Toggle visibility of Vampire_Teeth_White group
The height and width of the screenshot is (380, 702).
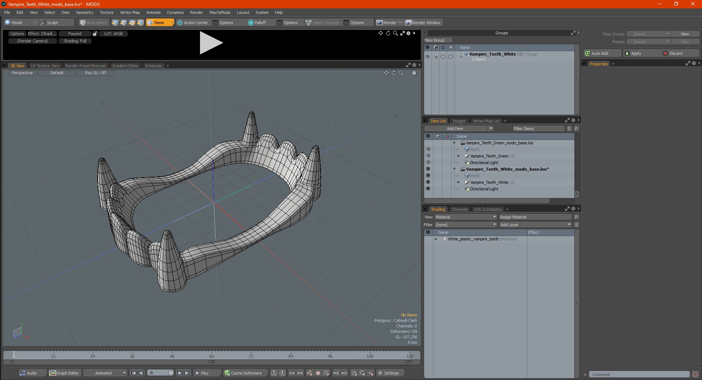(x=427, y=57)
